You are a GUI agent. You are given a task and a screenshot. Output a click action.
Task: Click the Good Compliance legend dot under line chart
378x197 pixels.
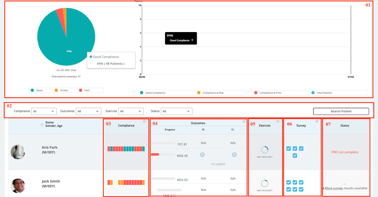pos(142,93)
